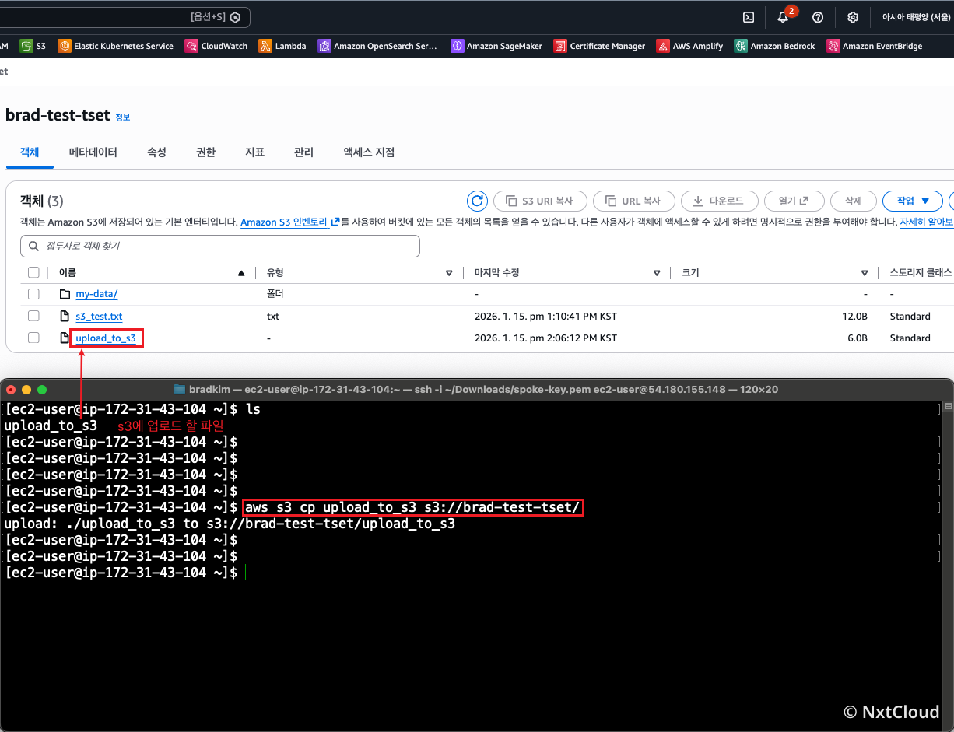Viewport: 954px width, 732px height.
Task: Open the CloudShell terminal icon
Action: [x=749, y=17]
